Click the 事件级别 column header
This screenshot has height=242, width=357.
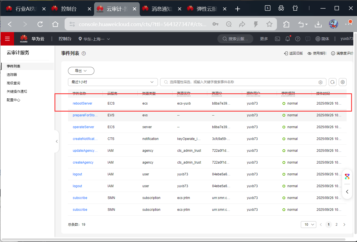[x=288, y=93]
